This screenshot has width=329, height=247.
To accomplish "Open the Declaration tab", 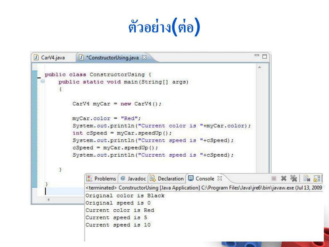I will [167, 178].
